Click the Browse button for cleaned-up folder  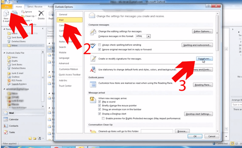pyautogui.click(x=182, y=131)
